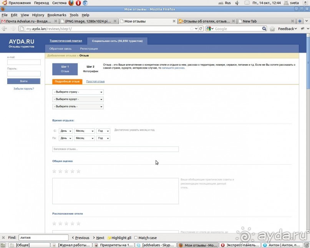Click the home icon in the Firefox toolbar
This screenshot has width=310, height=248.
[272, 29]
